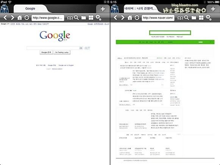Tap the Bluetooth icon in status bar

(x=205, y=2)
